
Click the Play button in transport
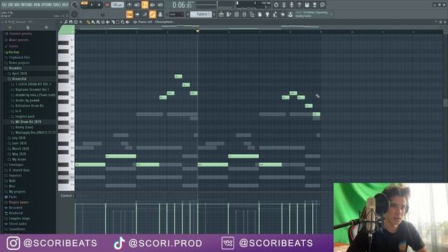[92, 5]
